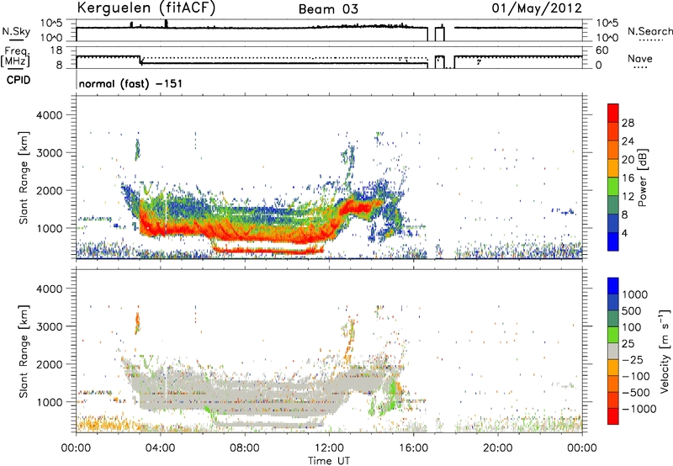Click the '08:00' time tick label
Image resolution: width=673 pixels, height=466 pixels.
[x=245, y=448]
